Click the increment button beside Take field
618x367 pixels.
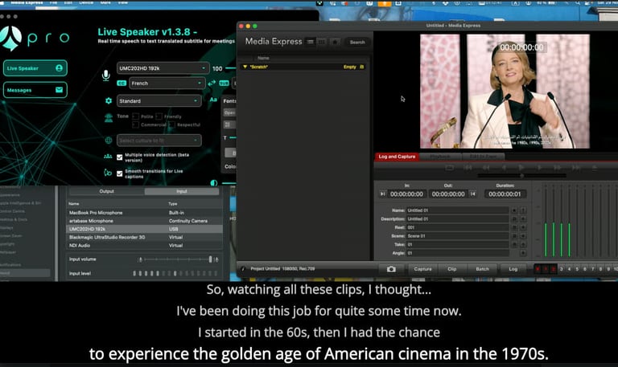523,245
